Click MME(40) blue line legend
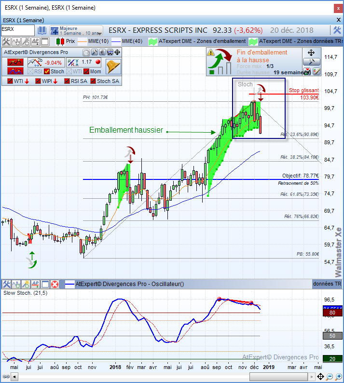The image size is (344, 383). 127,41
